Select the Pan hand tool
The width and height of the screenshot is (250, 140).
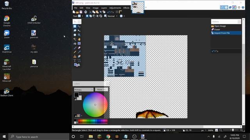click(x=79, y=39)
